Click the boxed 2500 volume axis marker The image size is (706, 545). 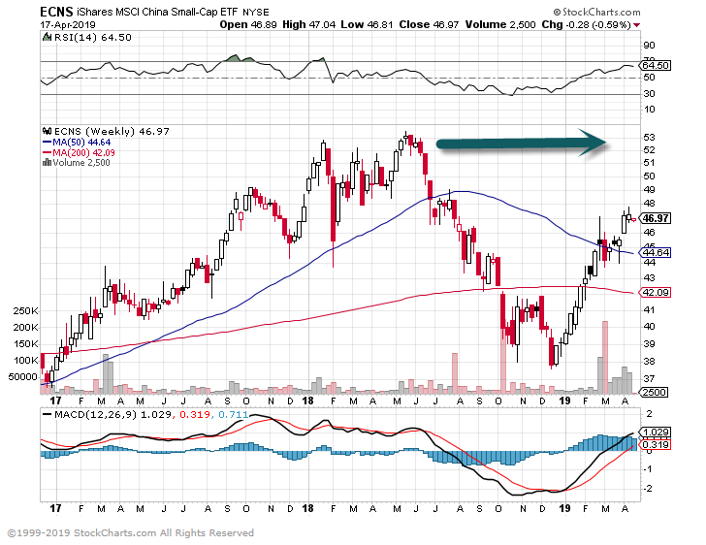tap(655, 393)
